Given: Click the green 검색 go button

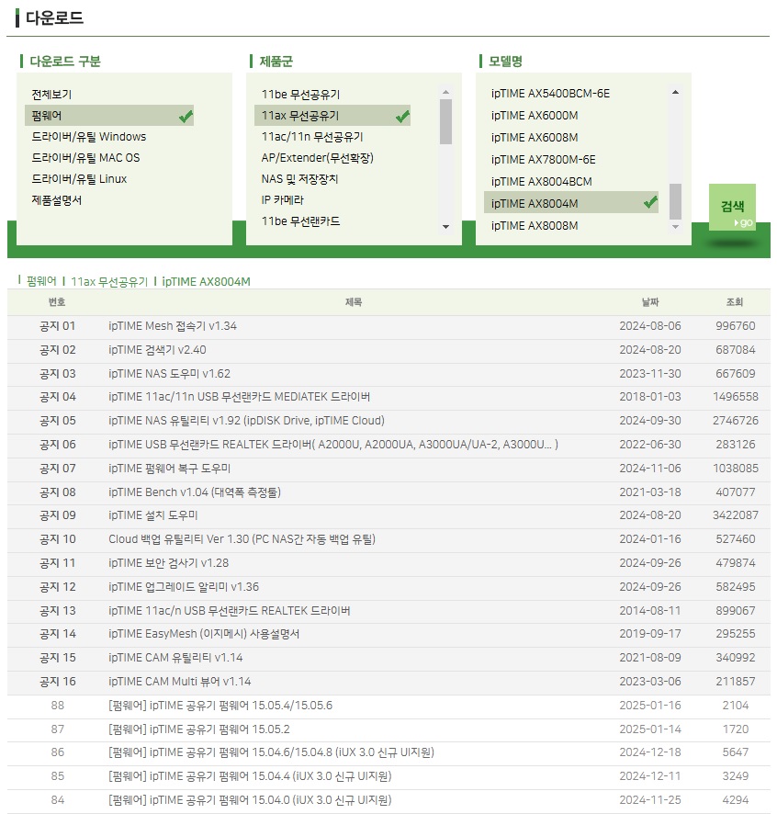Looking at the screenshot, I should coord(732,207).
